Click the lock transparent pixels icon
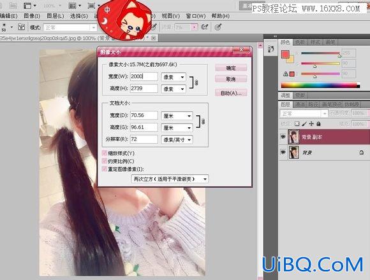 click(x=297, y=123)
